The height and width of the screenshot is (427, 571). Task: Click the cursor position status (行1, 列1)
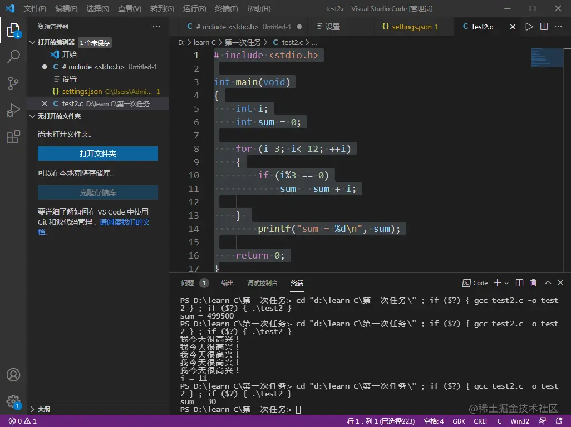pos(381,421)
